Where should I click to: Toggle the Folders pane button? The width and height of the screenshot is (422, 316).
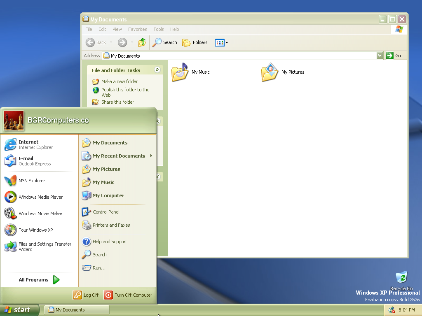(195, 42)
